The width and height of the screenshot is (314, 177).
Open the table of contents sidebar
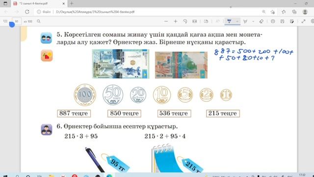point(5,21)
